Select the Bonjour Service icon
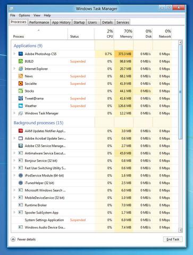Image resolution: width=193 pixels, height=255 pixels. [x=21, y=160]
